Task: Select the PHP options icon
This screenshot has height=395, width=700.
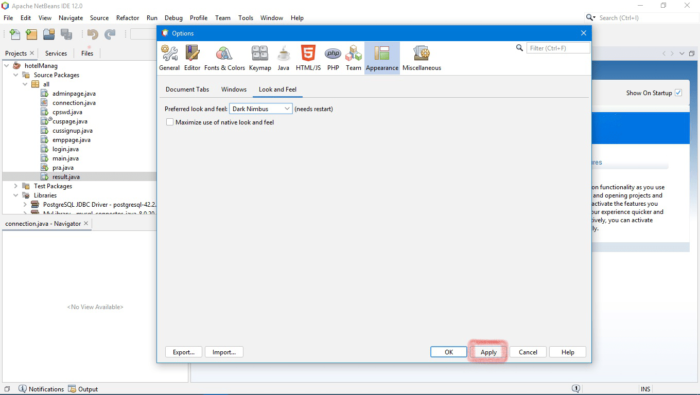Action: pos(332,57)
